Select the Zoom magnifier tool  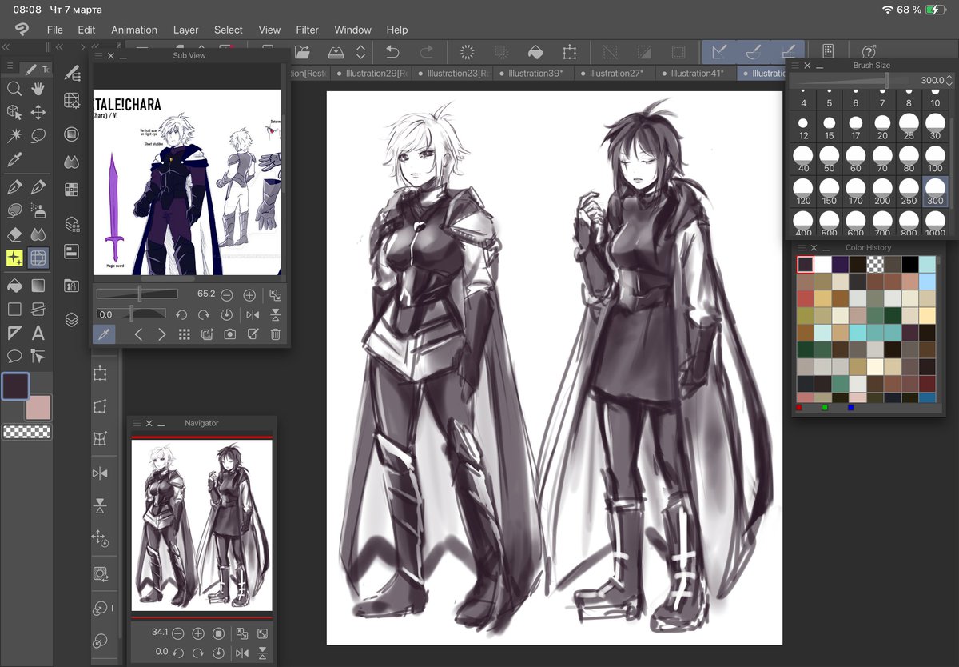pos(14,89)
